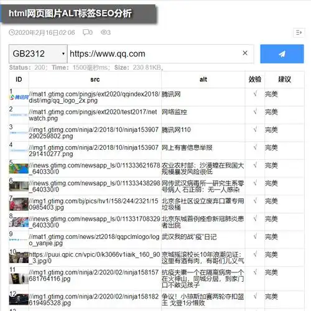The height and width of the screenshot is (311, 311).
Task: Click alt text 网络监控
Action: (174, 112)
